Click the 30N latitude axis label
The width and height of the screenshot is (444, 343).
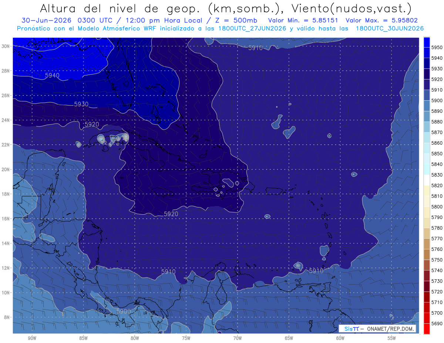(6, 46)
